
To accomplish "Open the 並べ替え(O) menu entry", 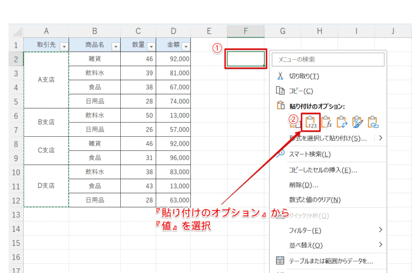I will (x=305, y=246).
